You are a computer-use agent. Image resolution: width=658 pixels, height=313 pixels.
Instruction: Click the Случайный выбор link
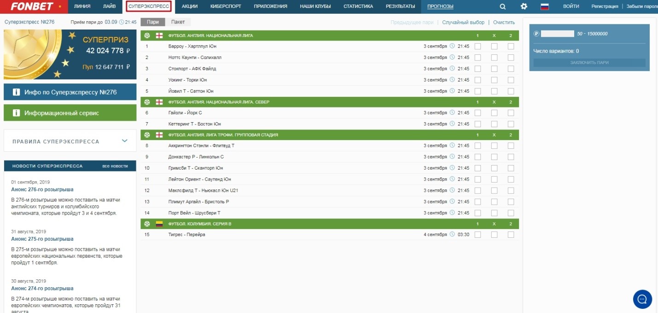[x=463, y=22]
